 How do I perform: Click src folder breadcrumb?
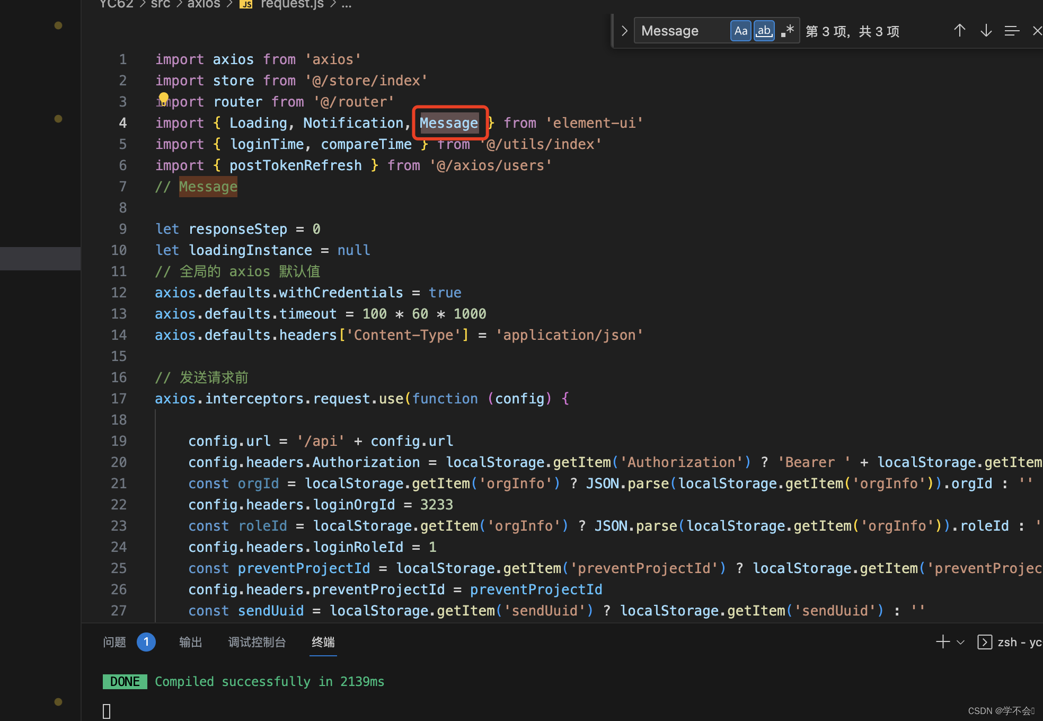[x=161, y=4]
